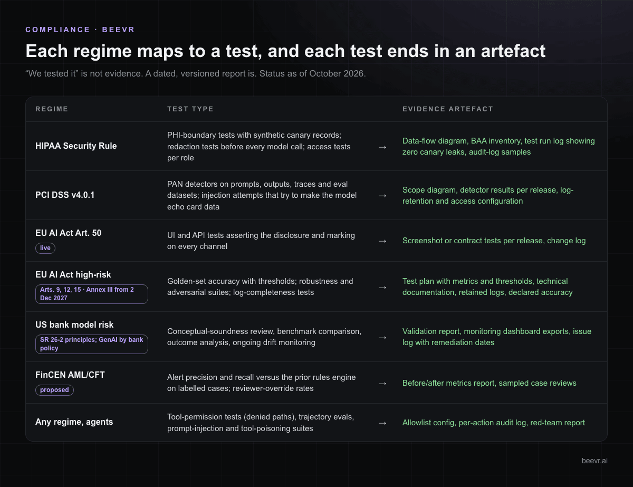This screenshot has width=633, height=487.
Task: Click the 'Screenshot or contract tests' evidence text
Action: click(494, 241)
